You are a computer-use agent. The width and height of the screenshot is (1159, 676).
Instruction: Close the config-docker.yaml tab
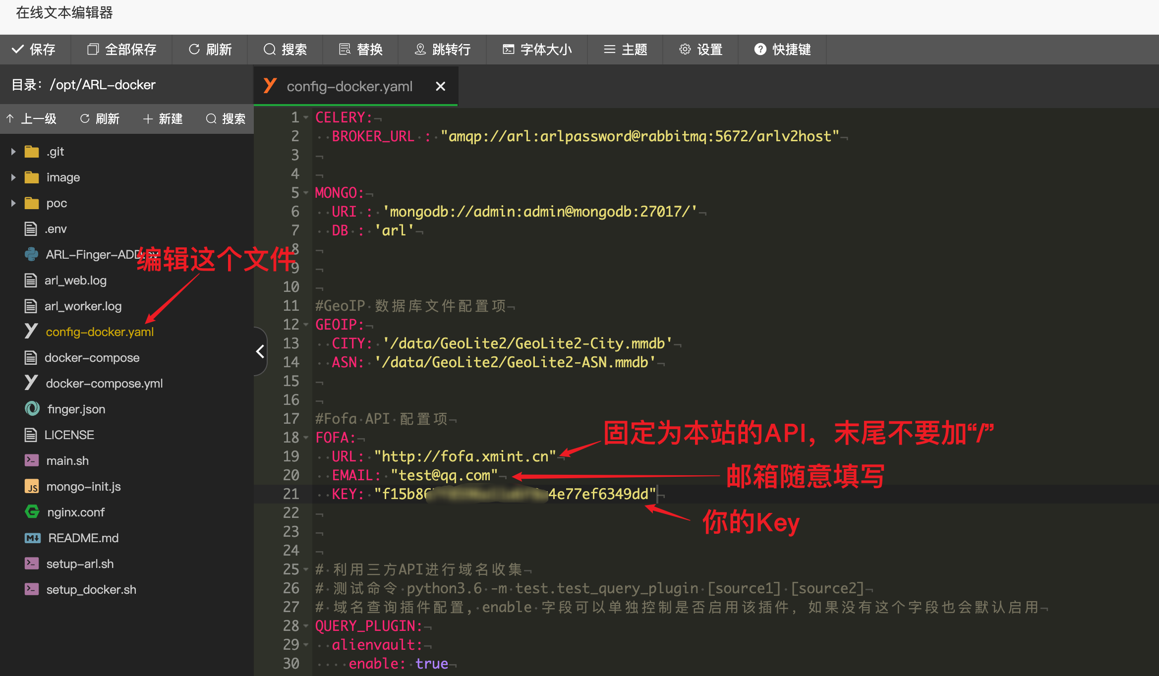[440, 87]
